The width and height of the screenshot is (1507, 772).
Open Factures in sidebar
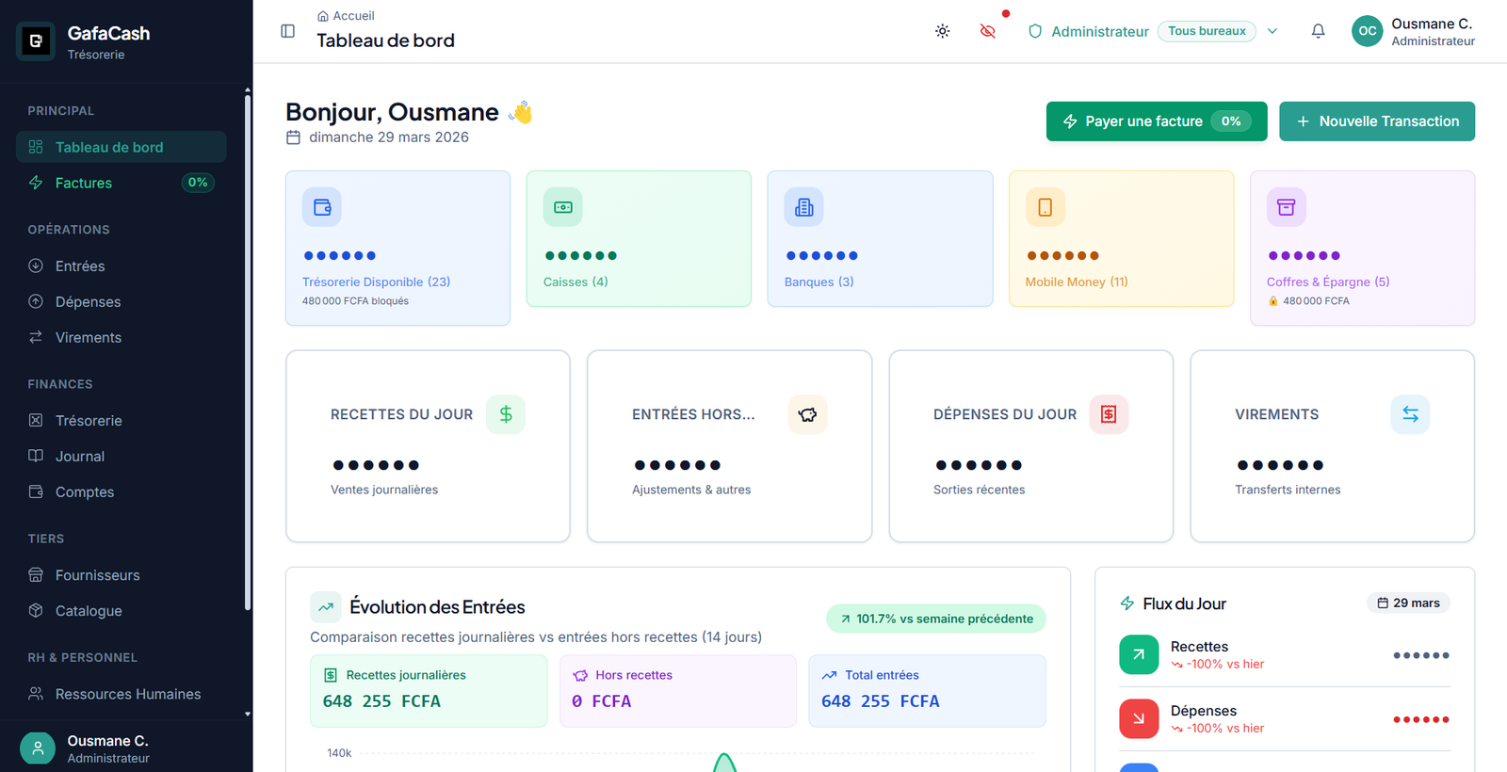(122, 183)
